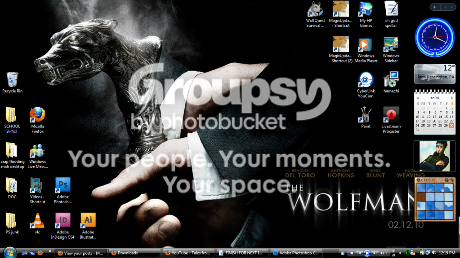Click the 12:19 PM taskbar clock
460x258 pixels.
pos(447,253)
